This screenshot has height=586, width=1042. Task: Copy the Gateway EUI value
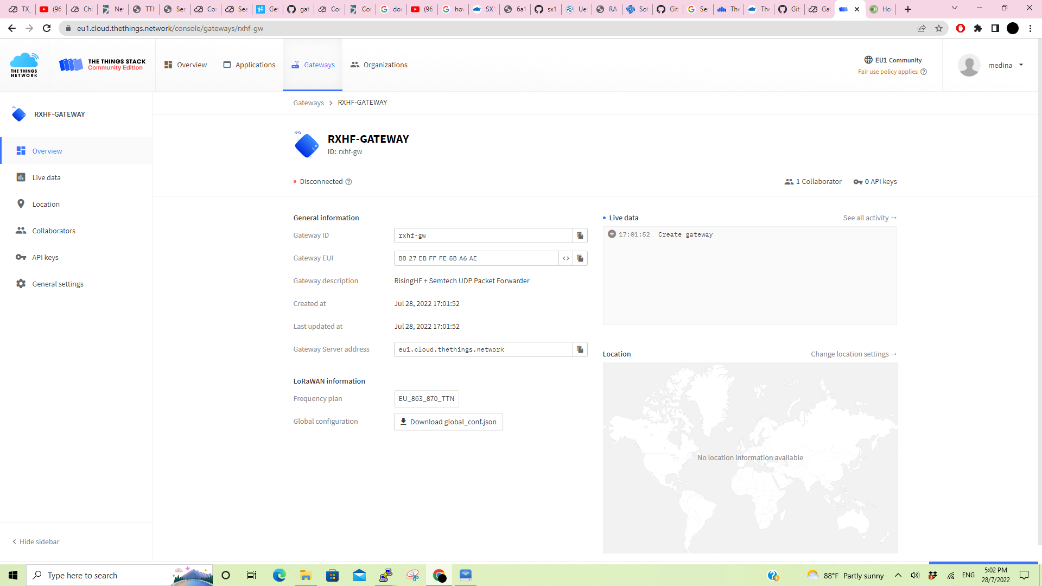coord(580,258)
